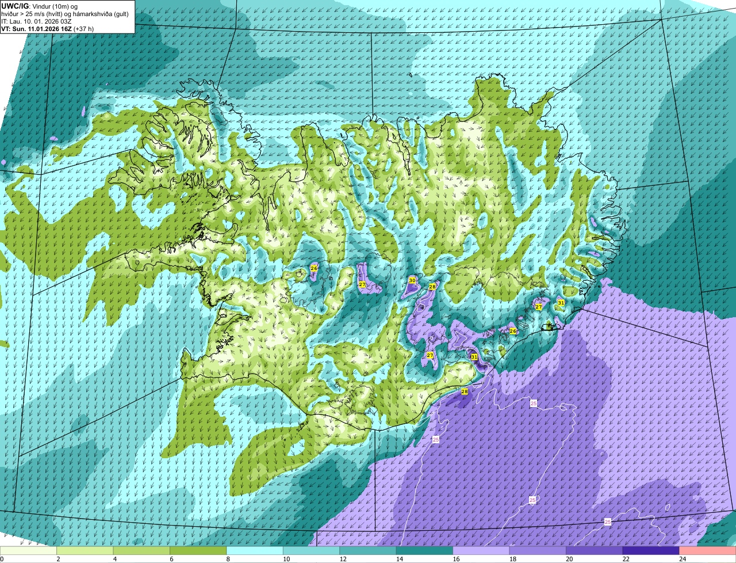736x563 pixels.
Task: Select the dark teal 14–16 m/s swatch
Action: pyautogui.click(x=425, y=550)
